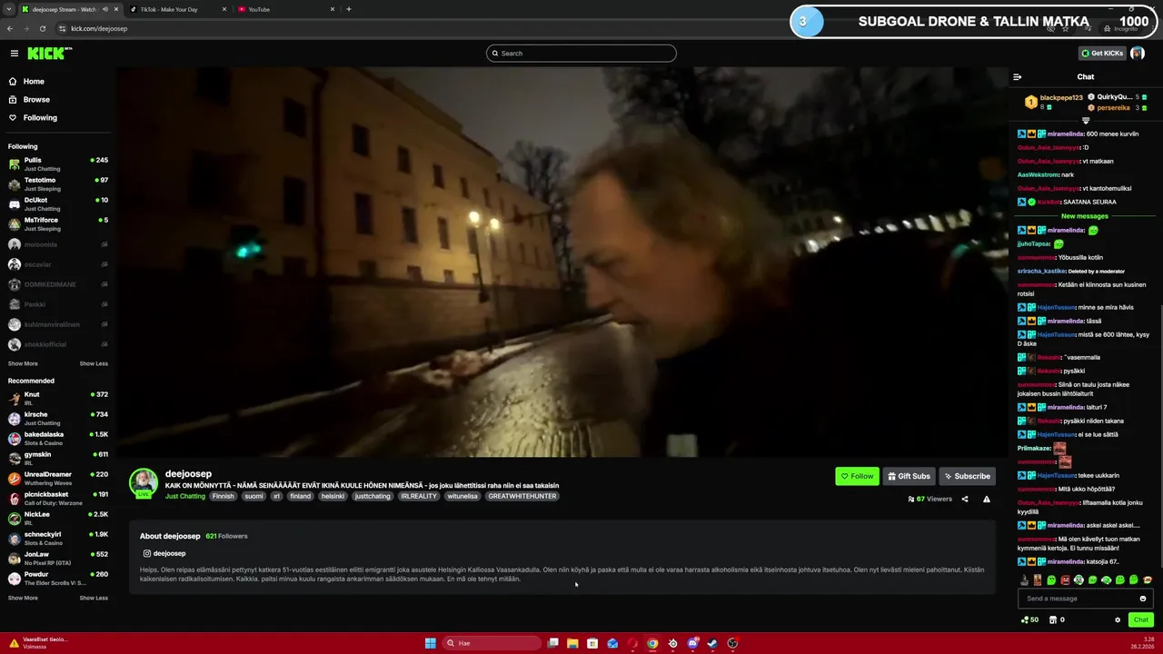Open Discord from the taskbar
Image resolution: width=1163 pixels, height=654 pixels.
click(692, 643)
